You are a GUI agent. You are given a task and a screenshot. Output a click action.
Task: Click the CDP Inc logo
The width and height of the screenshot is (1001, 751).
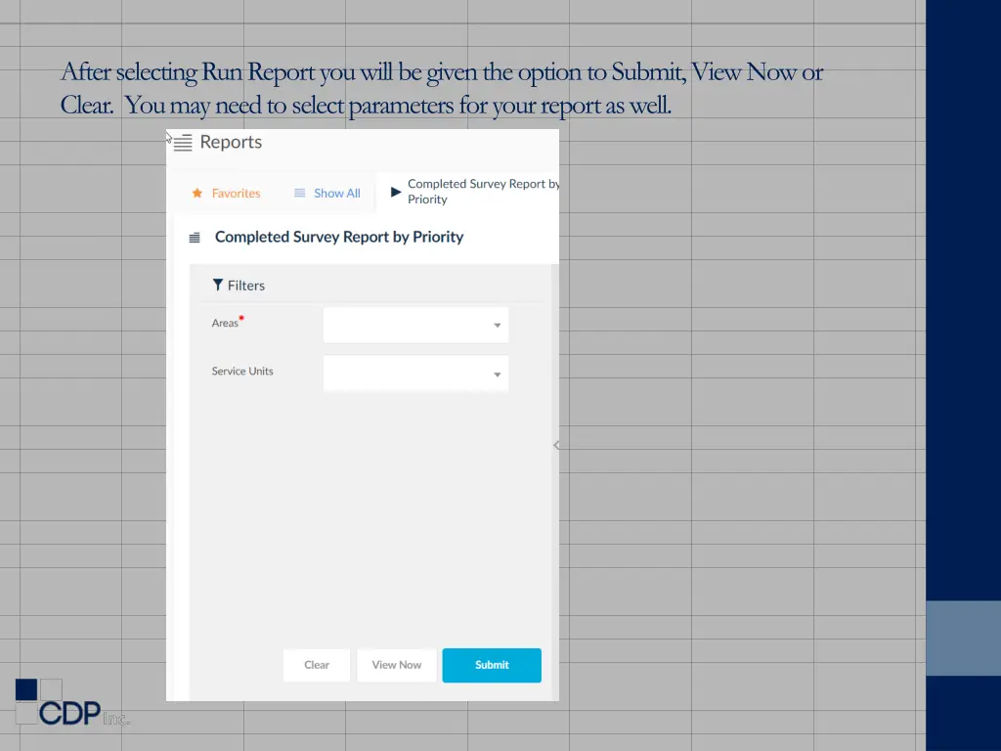[x=70, y=702]
